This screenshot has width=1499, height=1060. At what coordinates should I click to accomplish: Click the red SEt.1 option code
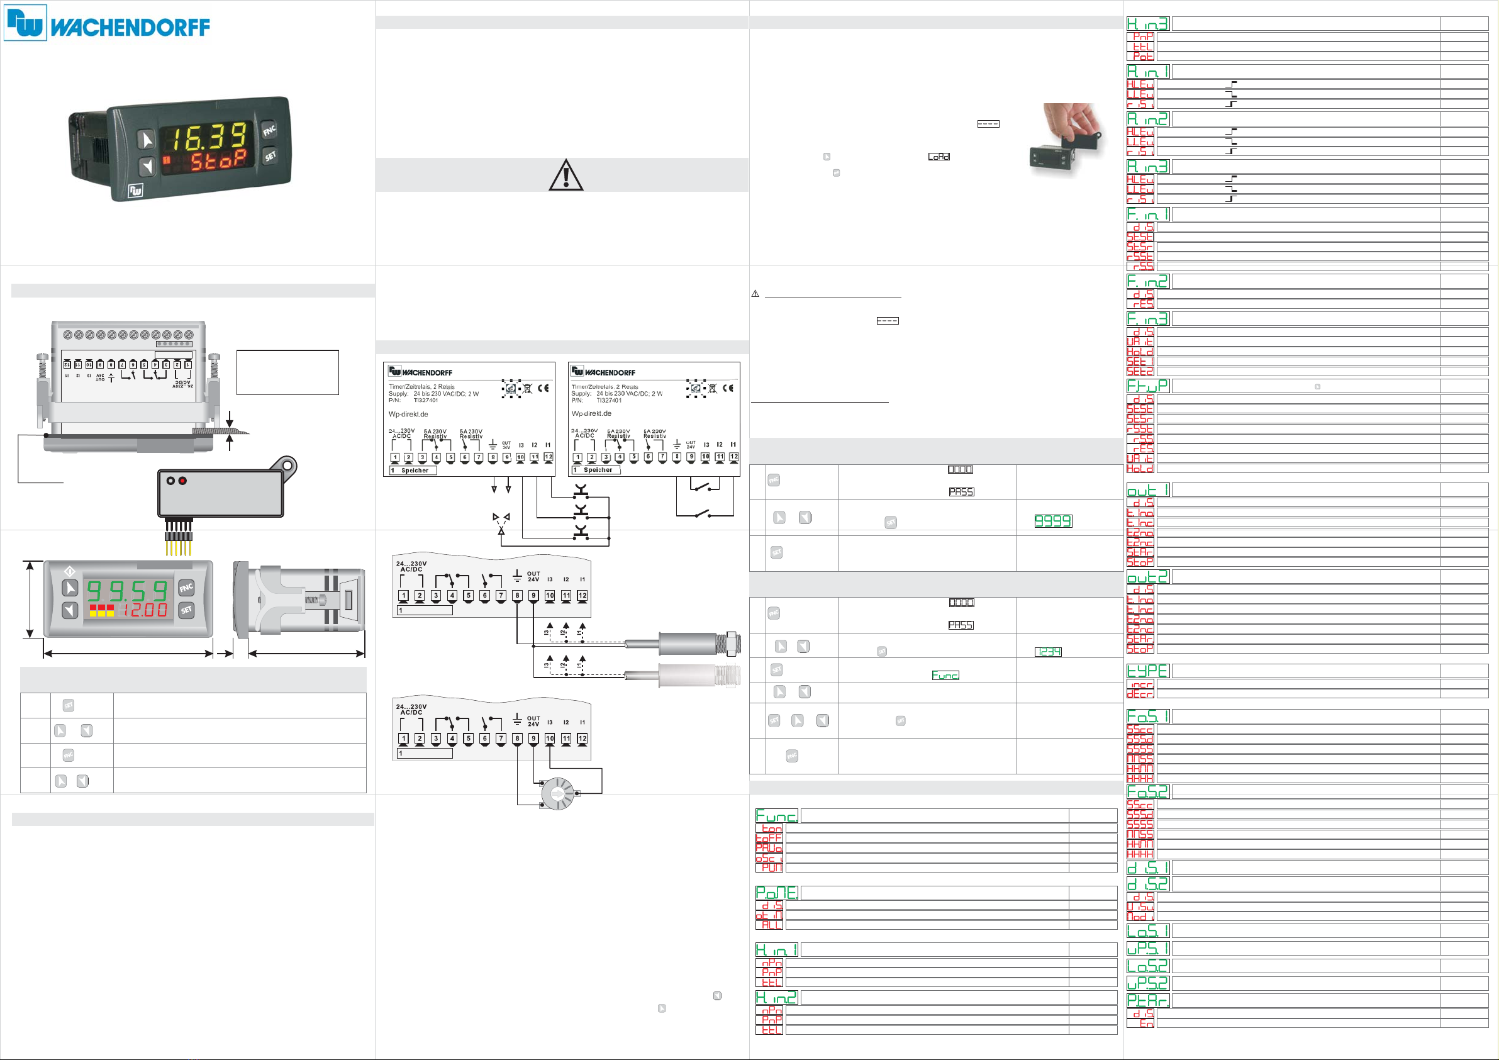[1140, 361]
